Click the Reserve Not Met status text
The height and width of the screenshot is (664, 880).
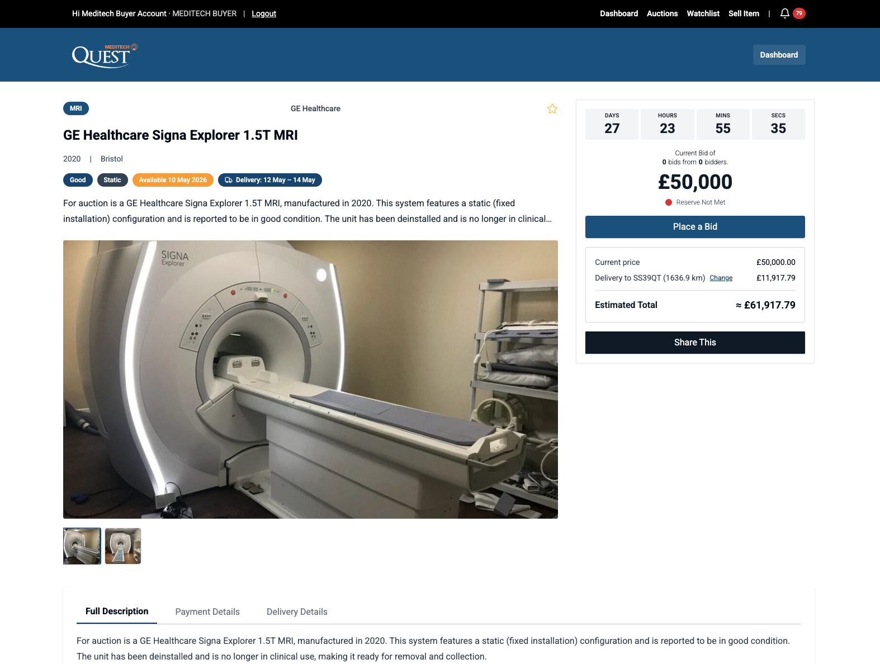coord(701,202)
